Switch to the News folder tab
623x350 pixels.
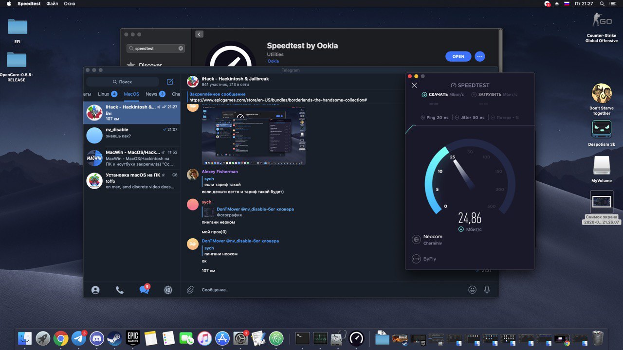(x=155, y=94)
